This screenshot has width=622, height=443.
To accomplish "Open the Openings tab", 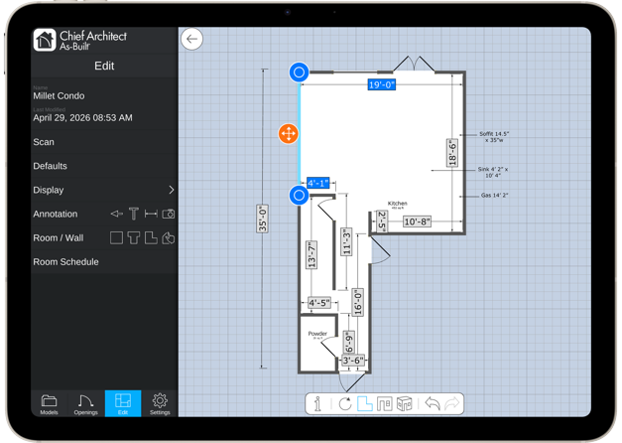I will coord(85,403).
